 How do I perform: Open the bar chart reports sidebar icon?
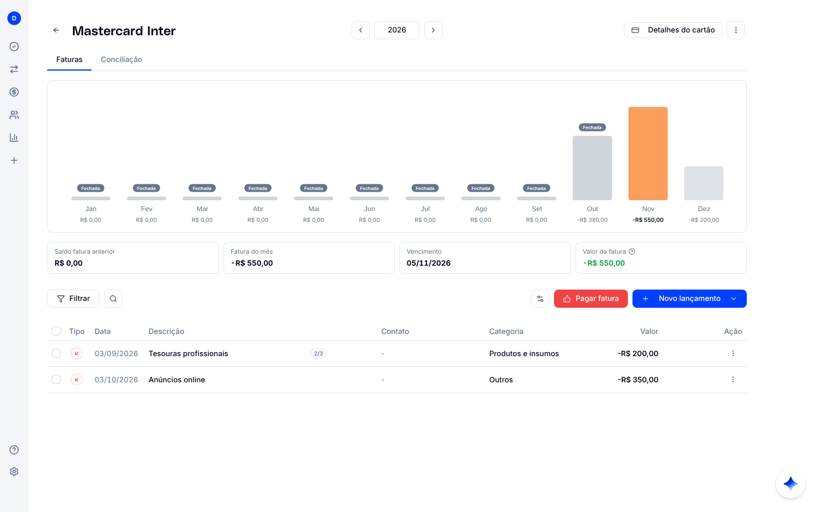pos(14,138)
